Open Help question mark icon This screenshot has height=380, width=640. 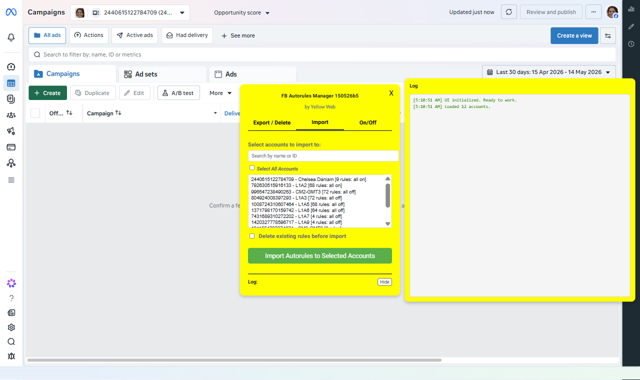point(11,298)
